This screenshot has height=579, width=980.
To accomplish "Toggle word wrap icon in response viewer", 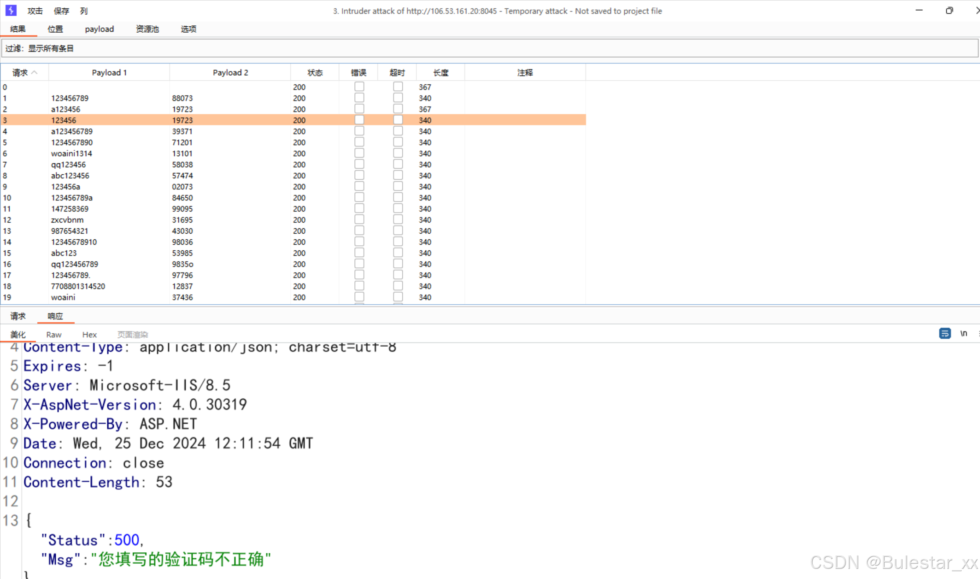I will (945, 333).
